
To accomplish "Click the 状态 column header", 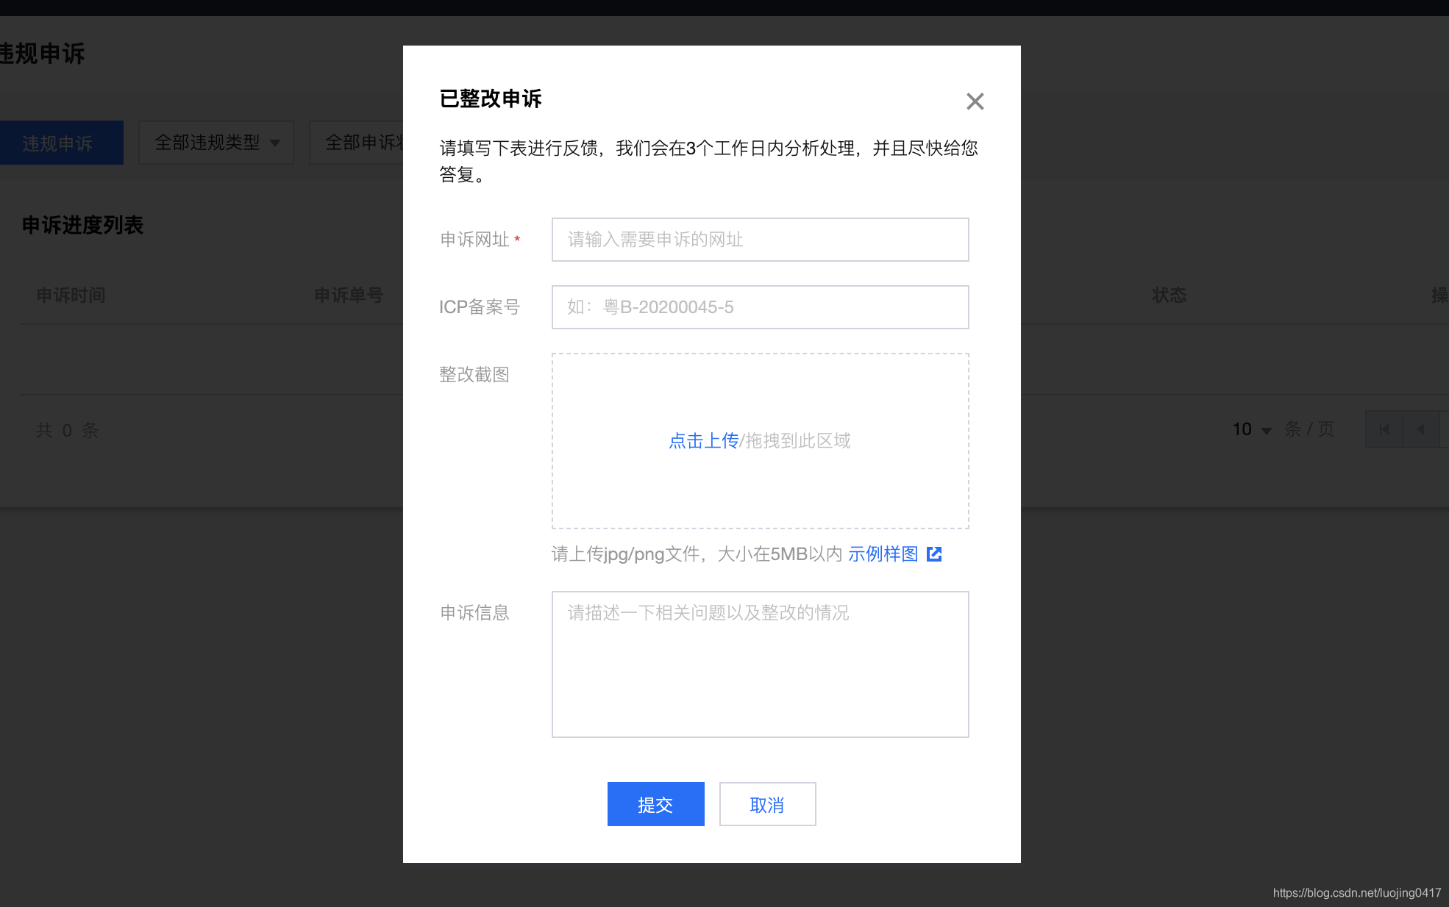I will pos(1169,295).
